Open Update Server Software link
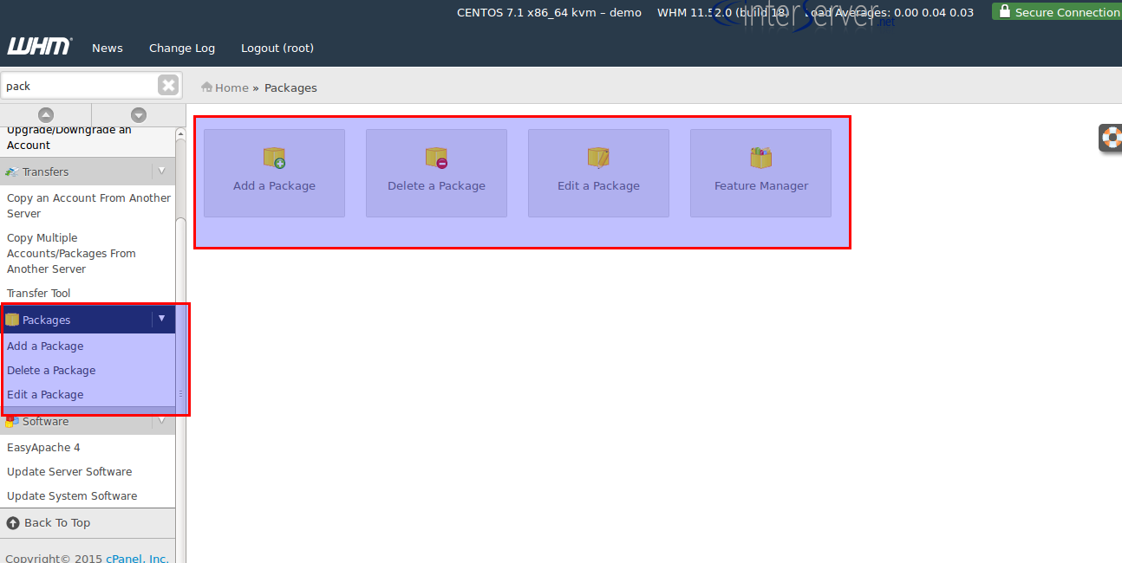 pyautogui.click(x=69, y=471)
